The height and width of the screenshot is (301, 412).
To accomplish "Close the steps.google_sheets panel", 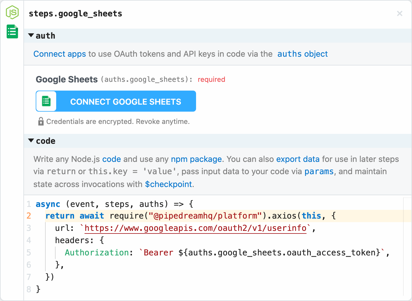I will pyautogui.click(x=400, y=13).
